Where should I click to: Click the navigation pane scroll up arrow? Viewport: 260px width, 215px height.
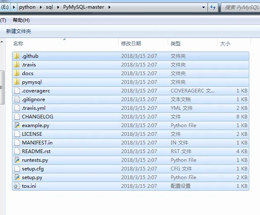click(x=2, y=42)
